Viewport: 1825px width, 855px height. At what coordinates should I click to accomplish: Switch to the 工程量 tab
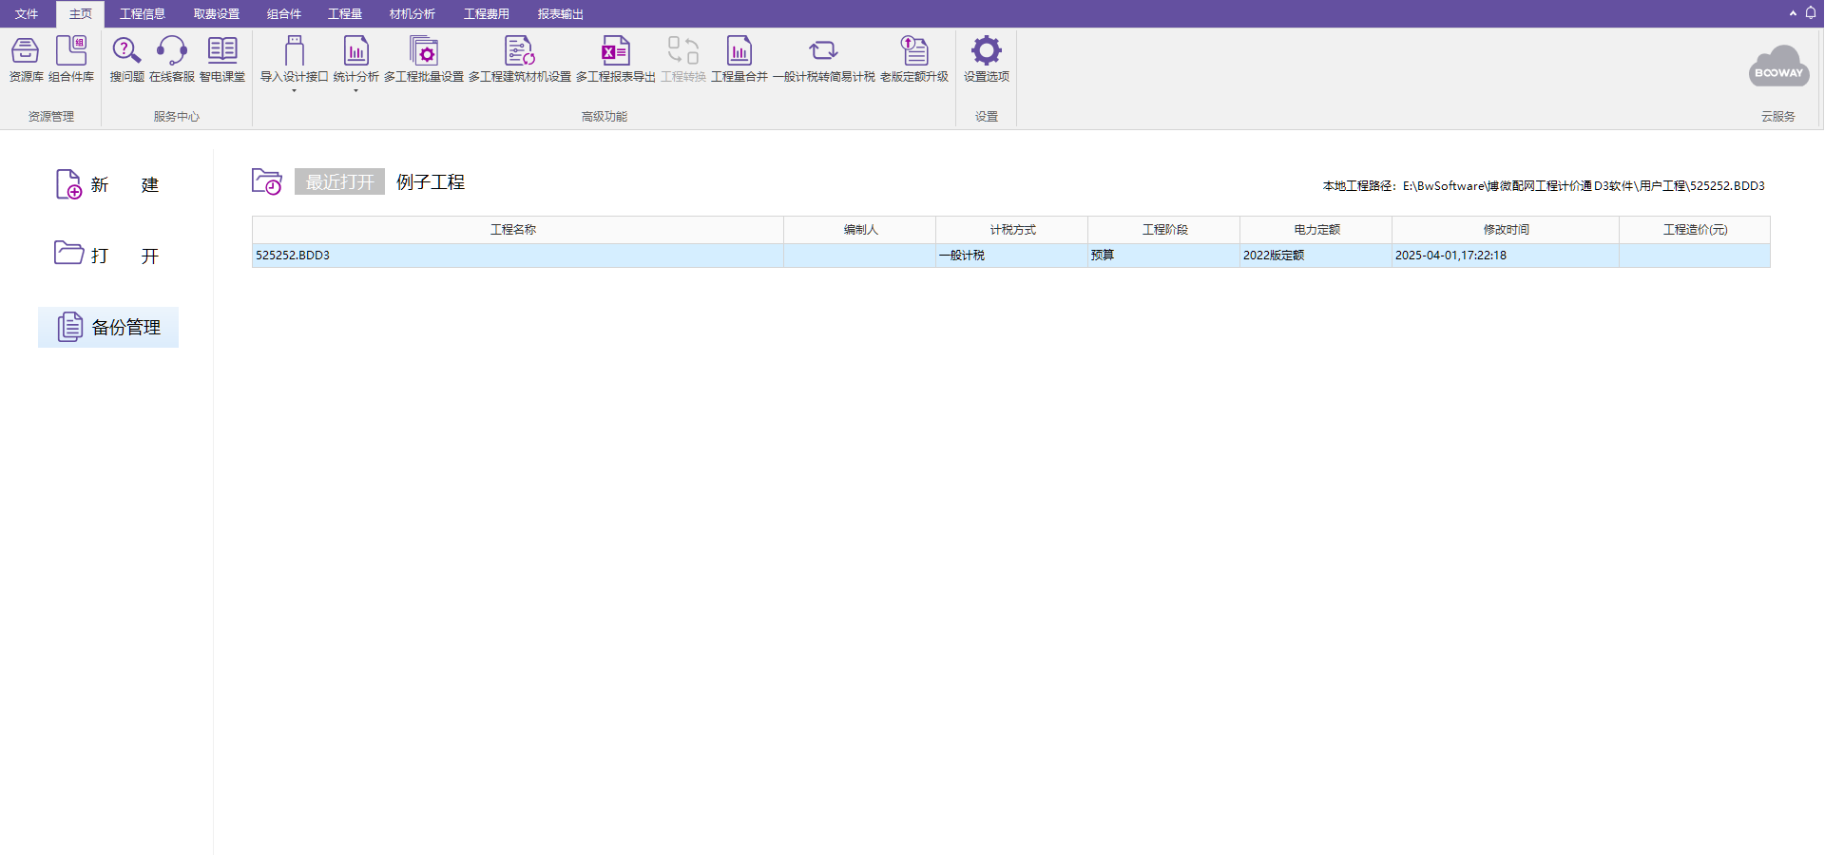[345, 14]
